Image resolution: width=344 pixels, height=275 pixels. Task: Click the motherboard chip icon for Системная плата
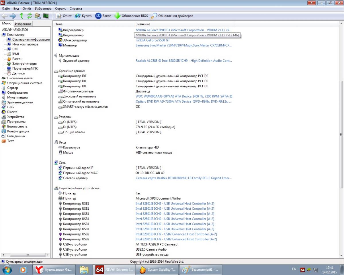4,78
